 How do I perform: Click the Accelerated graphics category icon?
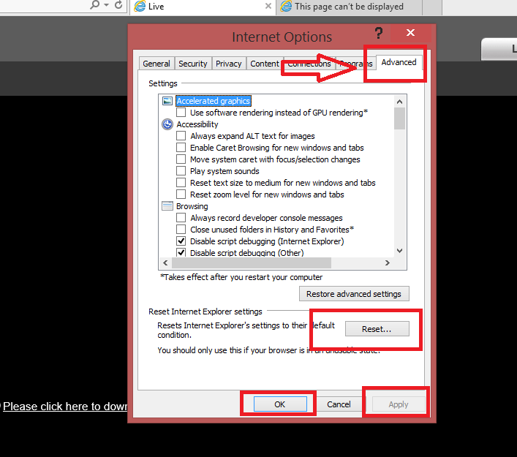point(167,101)
